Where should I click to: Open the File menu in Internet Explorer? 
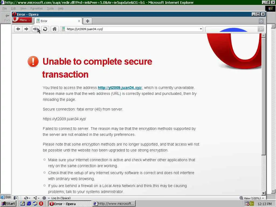tap(5, 8)
